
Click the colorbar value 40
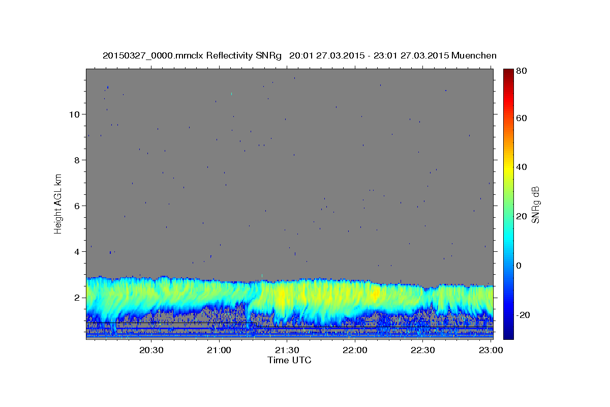[x=521, y=167]
